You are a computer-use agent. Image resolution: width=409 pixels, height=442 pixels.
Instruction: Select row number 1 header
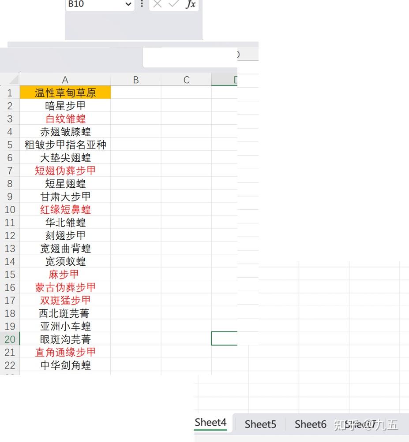pos(10,93)
